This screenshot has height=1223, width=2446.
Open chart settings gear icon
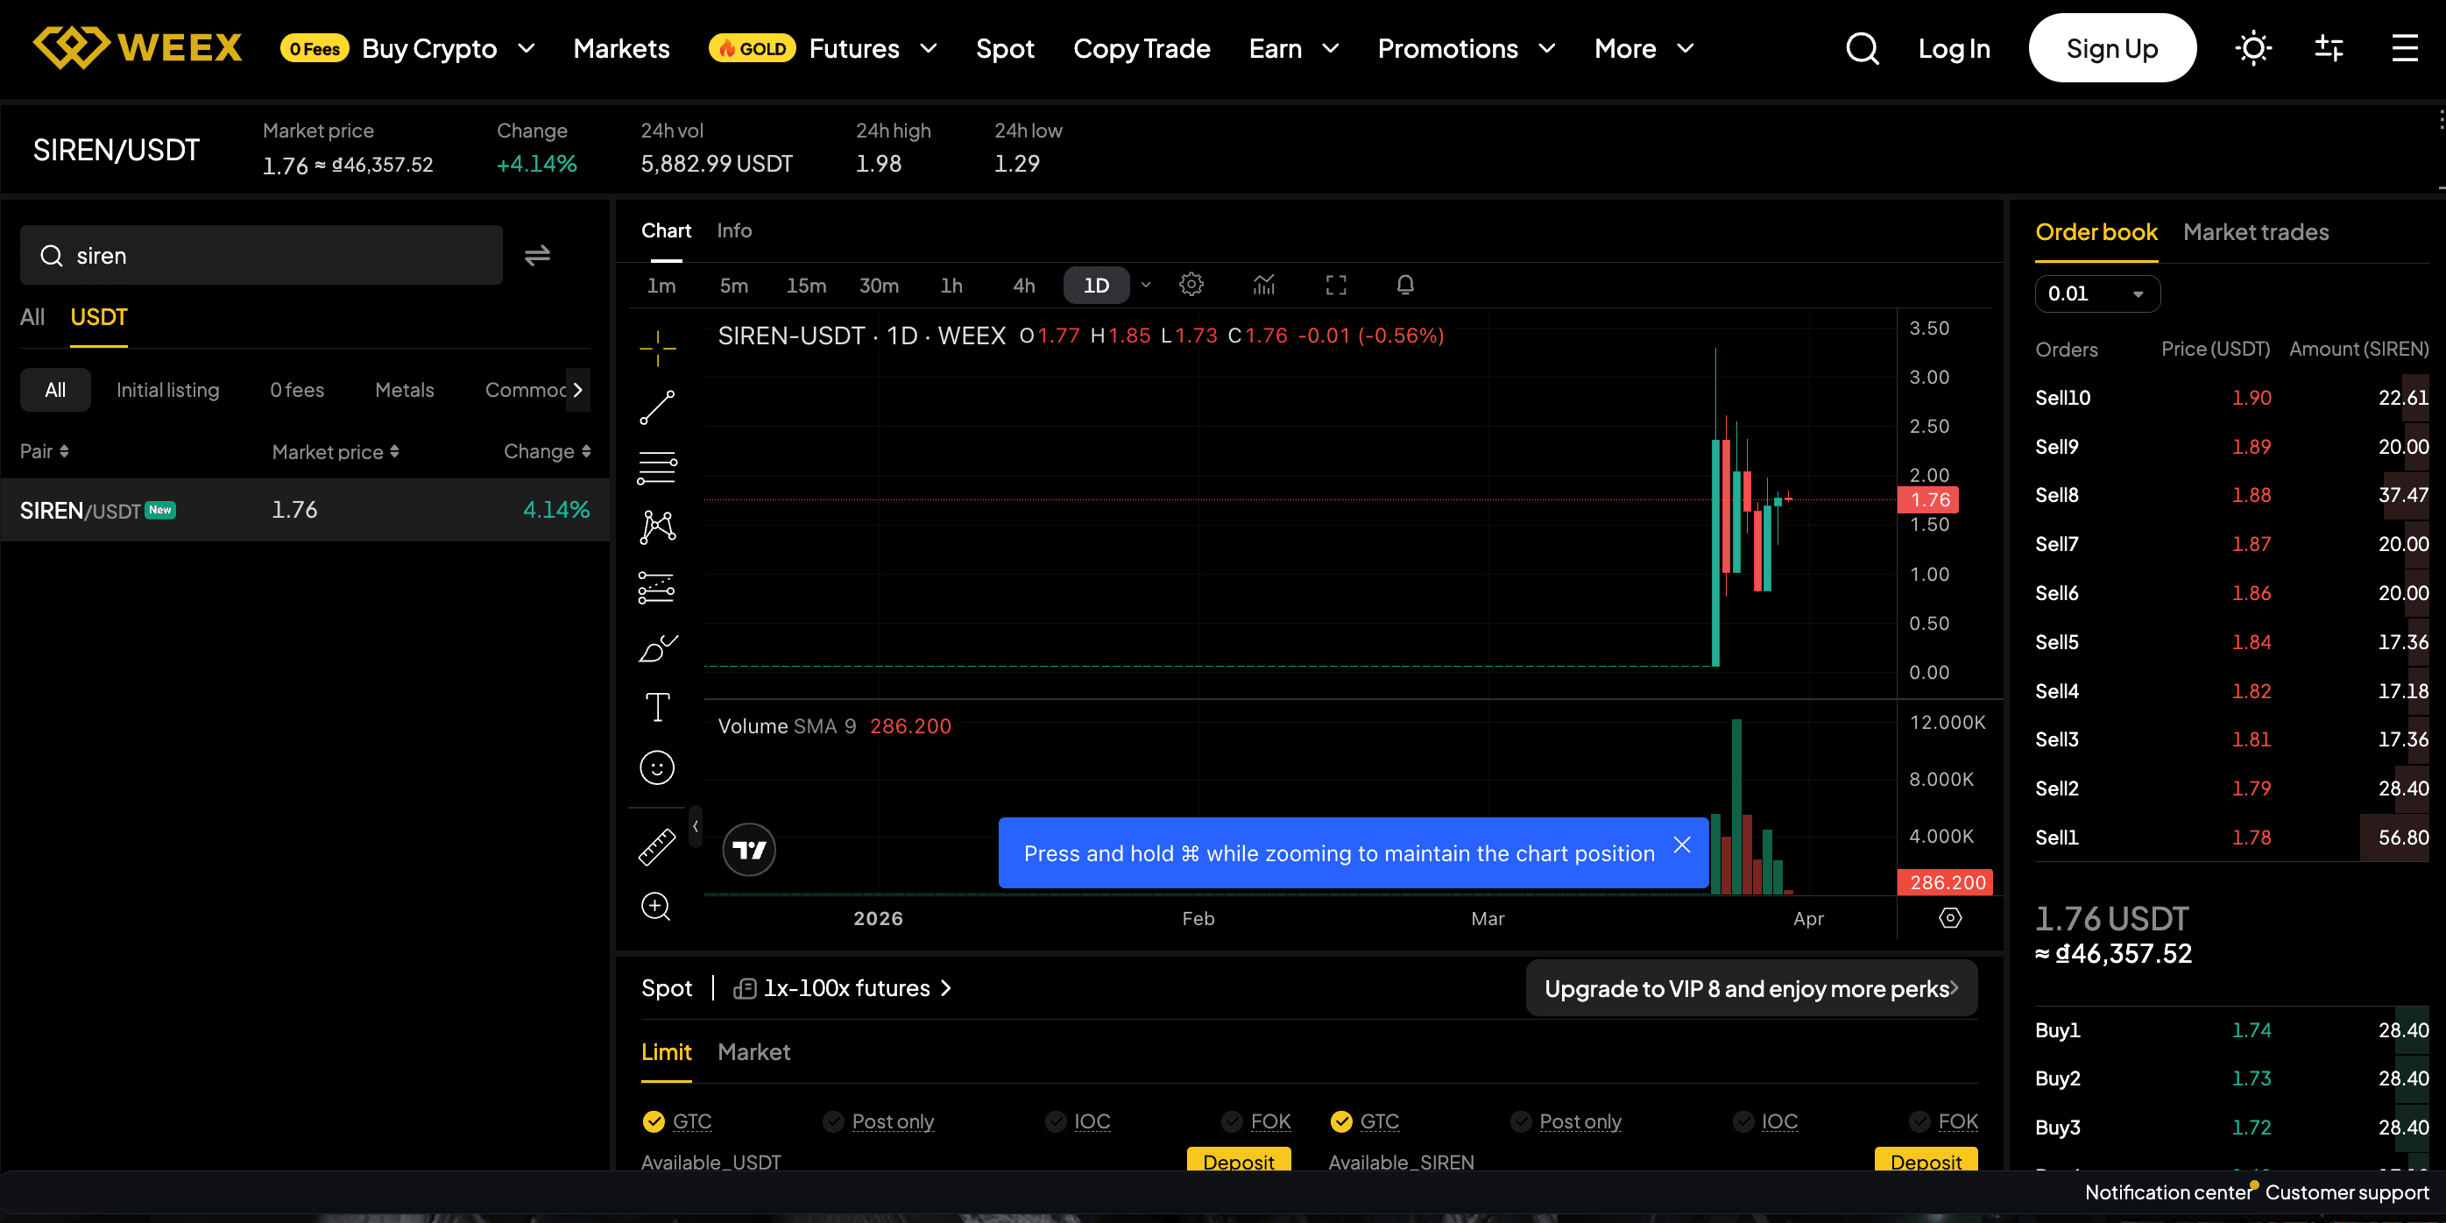pos(1191,285)
